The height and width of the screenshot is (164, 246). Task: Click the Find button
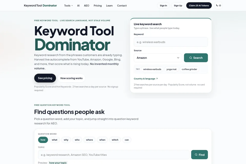(199, 155)
